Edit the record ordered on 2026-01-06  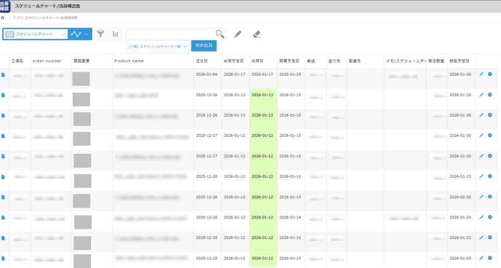pyautogui.click(x=481, y=74)
